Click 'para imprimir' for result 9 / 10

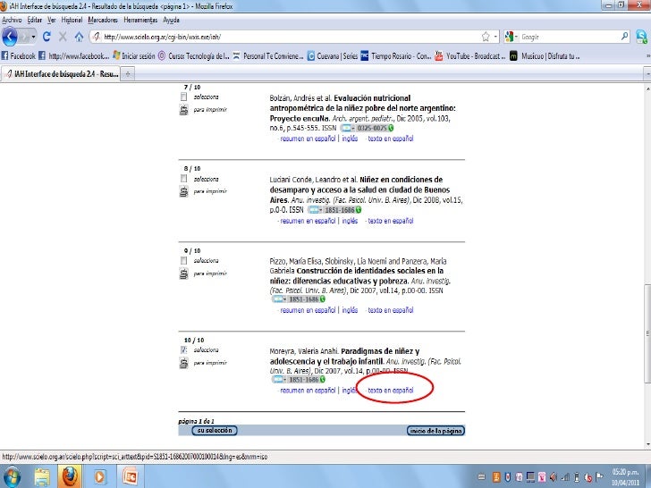coord(210,273)
